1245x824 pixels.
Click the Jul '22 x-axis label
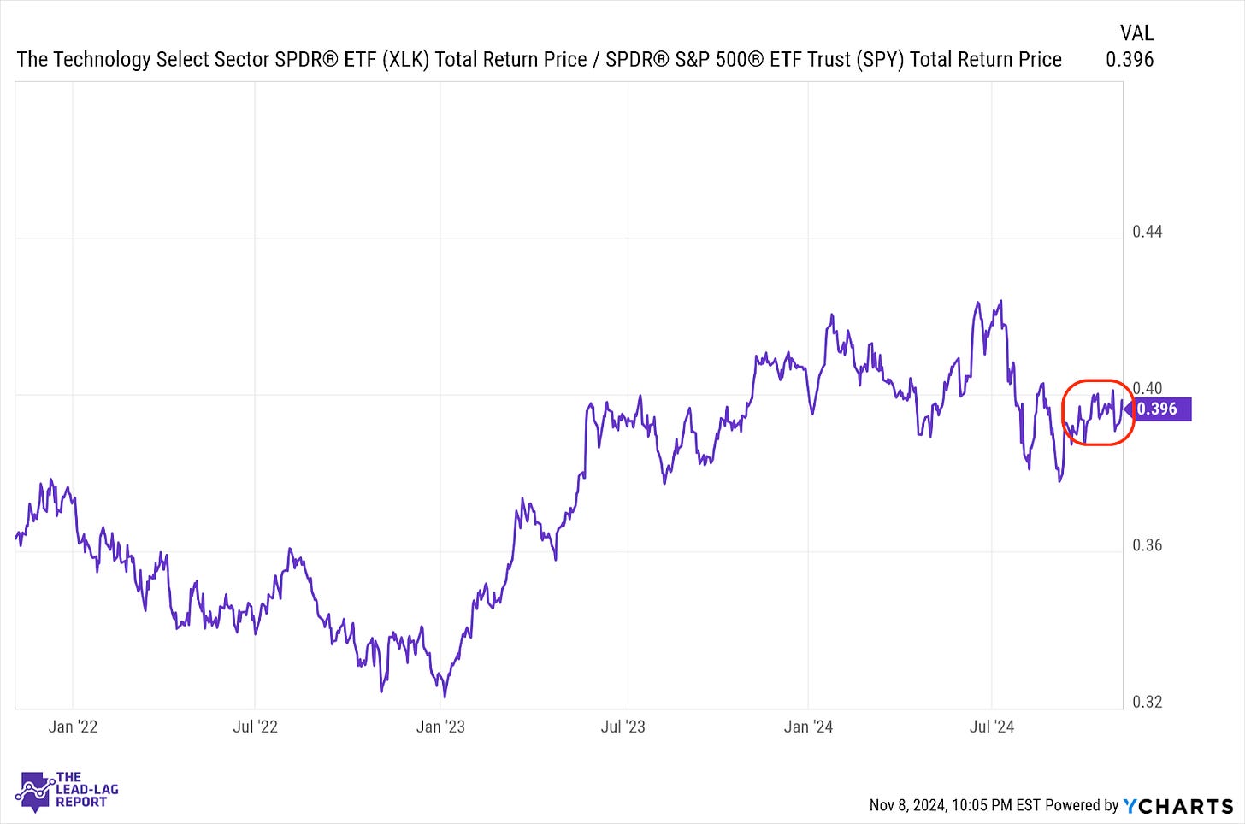tap(256, 727)
